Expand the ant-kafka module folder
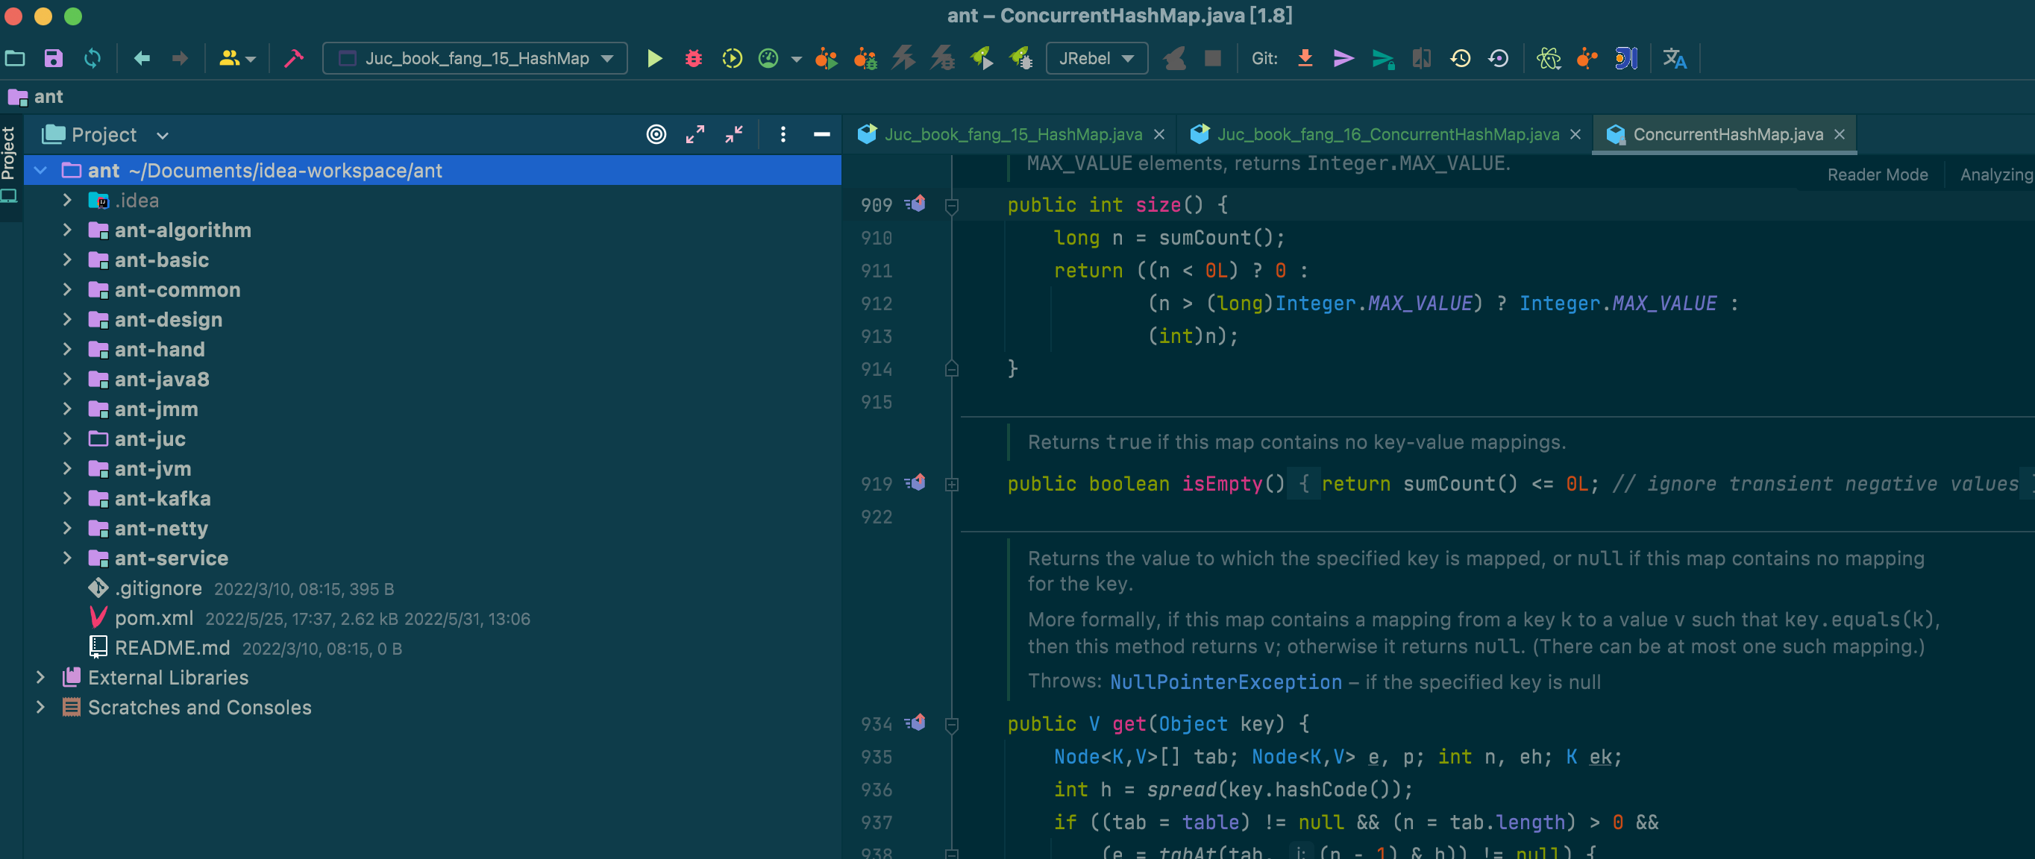The image size is (2035, 859). point(67,498)
